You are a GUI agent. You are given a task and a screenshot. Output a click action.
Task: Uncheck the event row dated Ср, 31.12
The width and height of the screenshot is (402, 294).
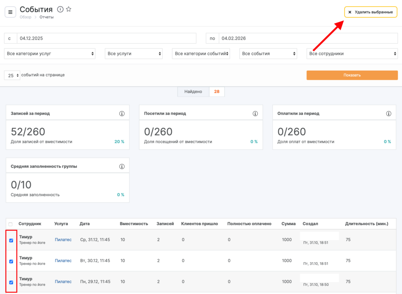pos(11,240)
